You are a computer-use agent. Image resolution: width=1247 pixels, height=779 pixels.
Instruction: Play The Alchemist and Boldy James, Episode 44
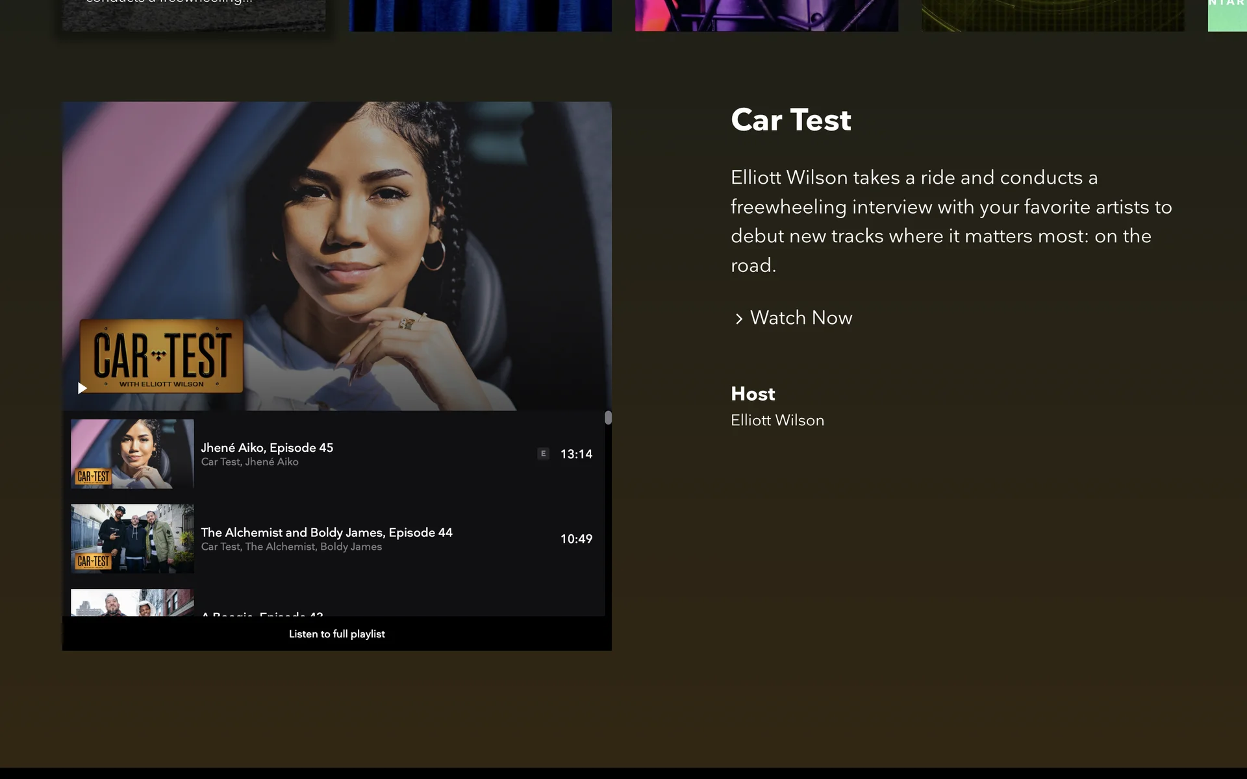pyautogui.click(x=326, y=532)
